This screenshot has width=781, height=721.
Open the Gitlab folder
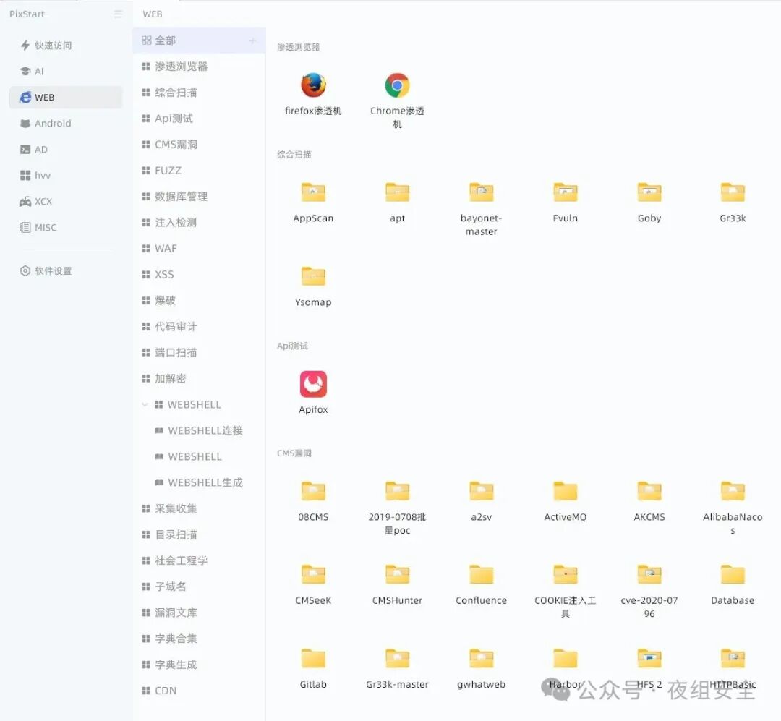pyautogui.click(x=313, y=658)
